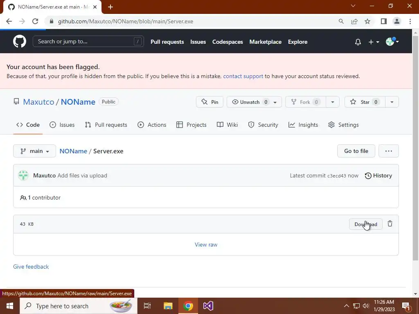Open repository Settings tab
The image size is (419, 314).
(343, 125)
